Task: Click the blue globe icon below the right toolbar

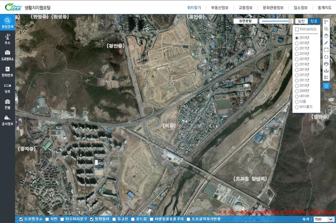Action: (326, 86)
